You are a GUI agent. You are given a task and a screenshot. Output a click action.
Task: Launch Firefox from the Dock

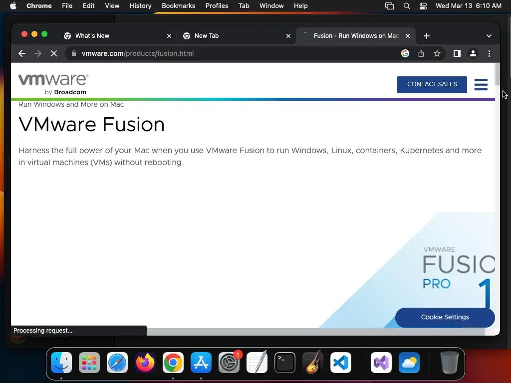tap(145, 363)
